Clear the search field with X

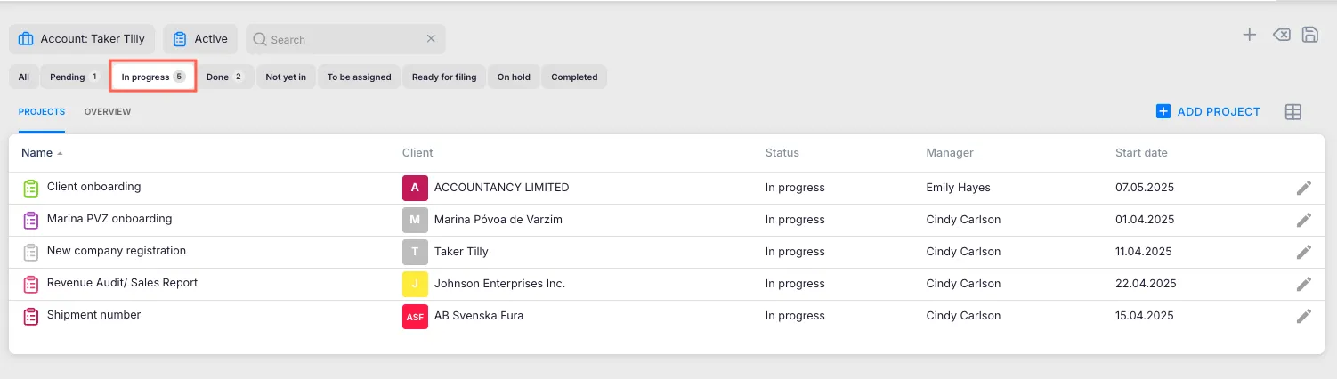coord(431,39)
